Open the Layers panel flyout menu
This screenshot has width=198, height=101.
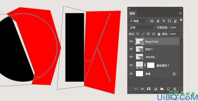[180, 14]
